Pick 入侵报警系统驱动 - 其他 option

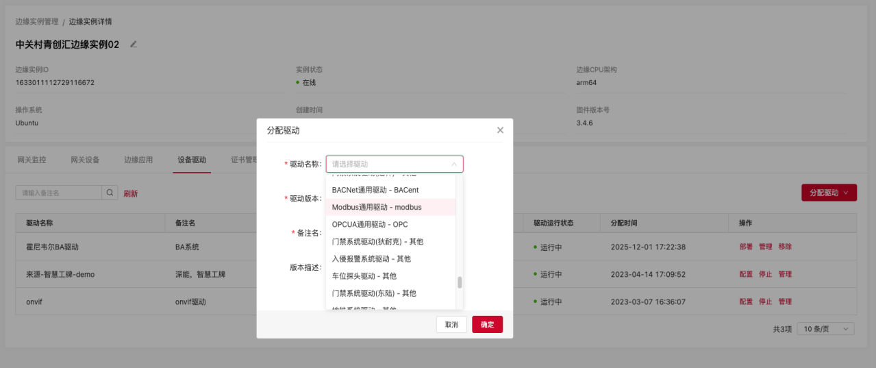[x=390, y=258]
